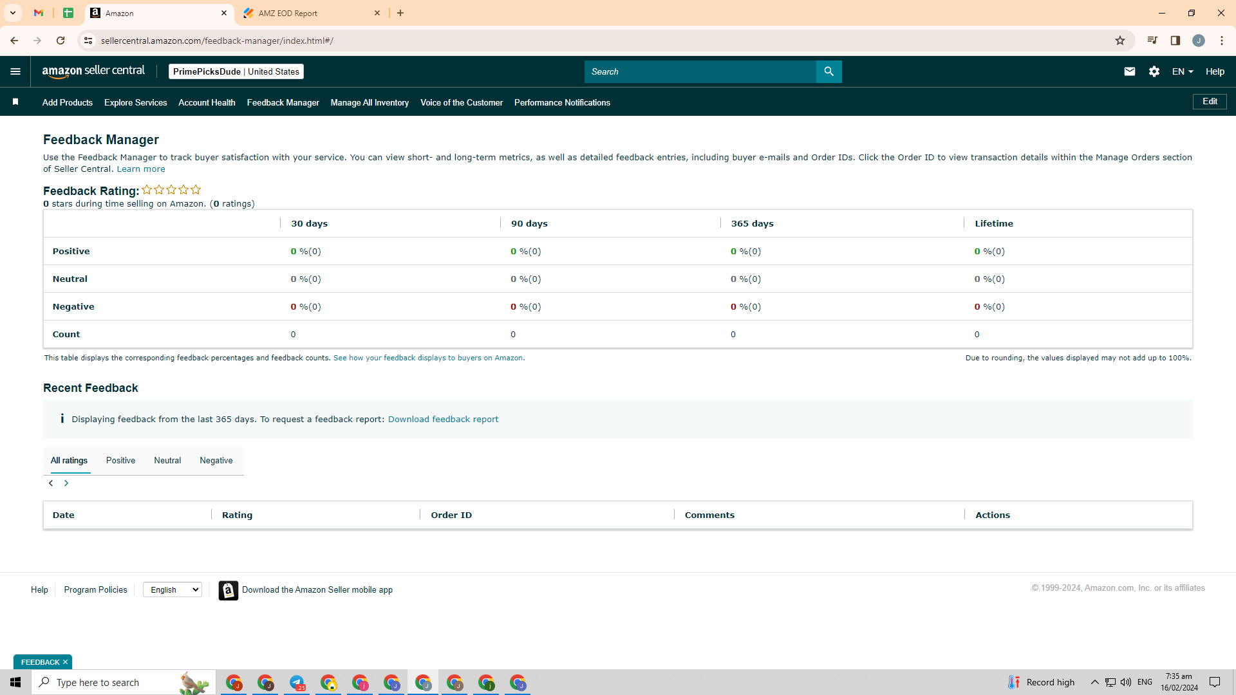Switch to the AMZ EOD Report browser tab
Screen dimensions: 1236x695
tap(312, 13)
